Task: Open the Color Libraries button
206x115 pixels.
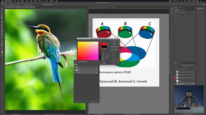Action: coord(114,50)
